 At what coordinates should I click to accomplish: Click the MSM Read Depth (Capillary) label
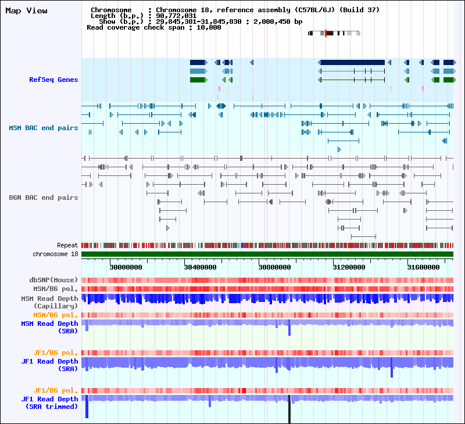tap(49, 302)
